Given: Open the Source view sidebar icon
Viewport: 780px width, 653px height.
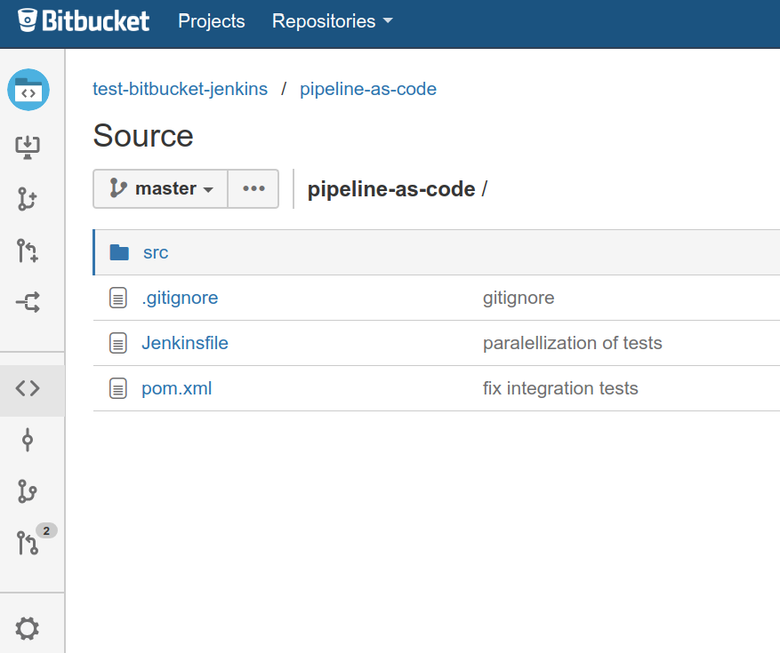Looking at the screenshot, I should pos(28,388).
